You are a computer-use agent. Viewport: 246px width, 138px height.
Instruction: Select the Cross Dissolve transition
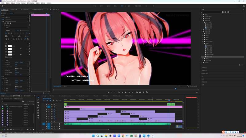(210, 47)
